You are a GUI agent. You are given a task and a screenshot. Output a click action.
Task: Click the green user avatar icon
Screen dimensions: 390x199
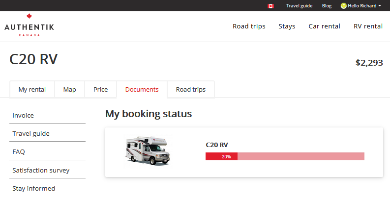pyautogui.click(x=343, y=6)
